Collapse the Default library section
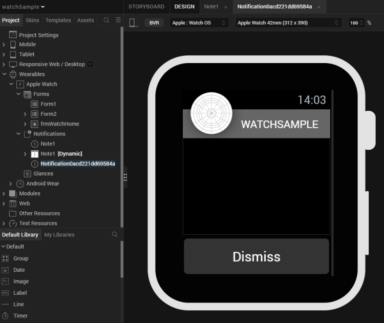 (x=3, y=246)
